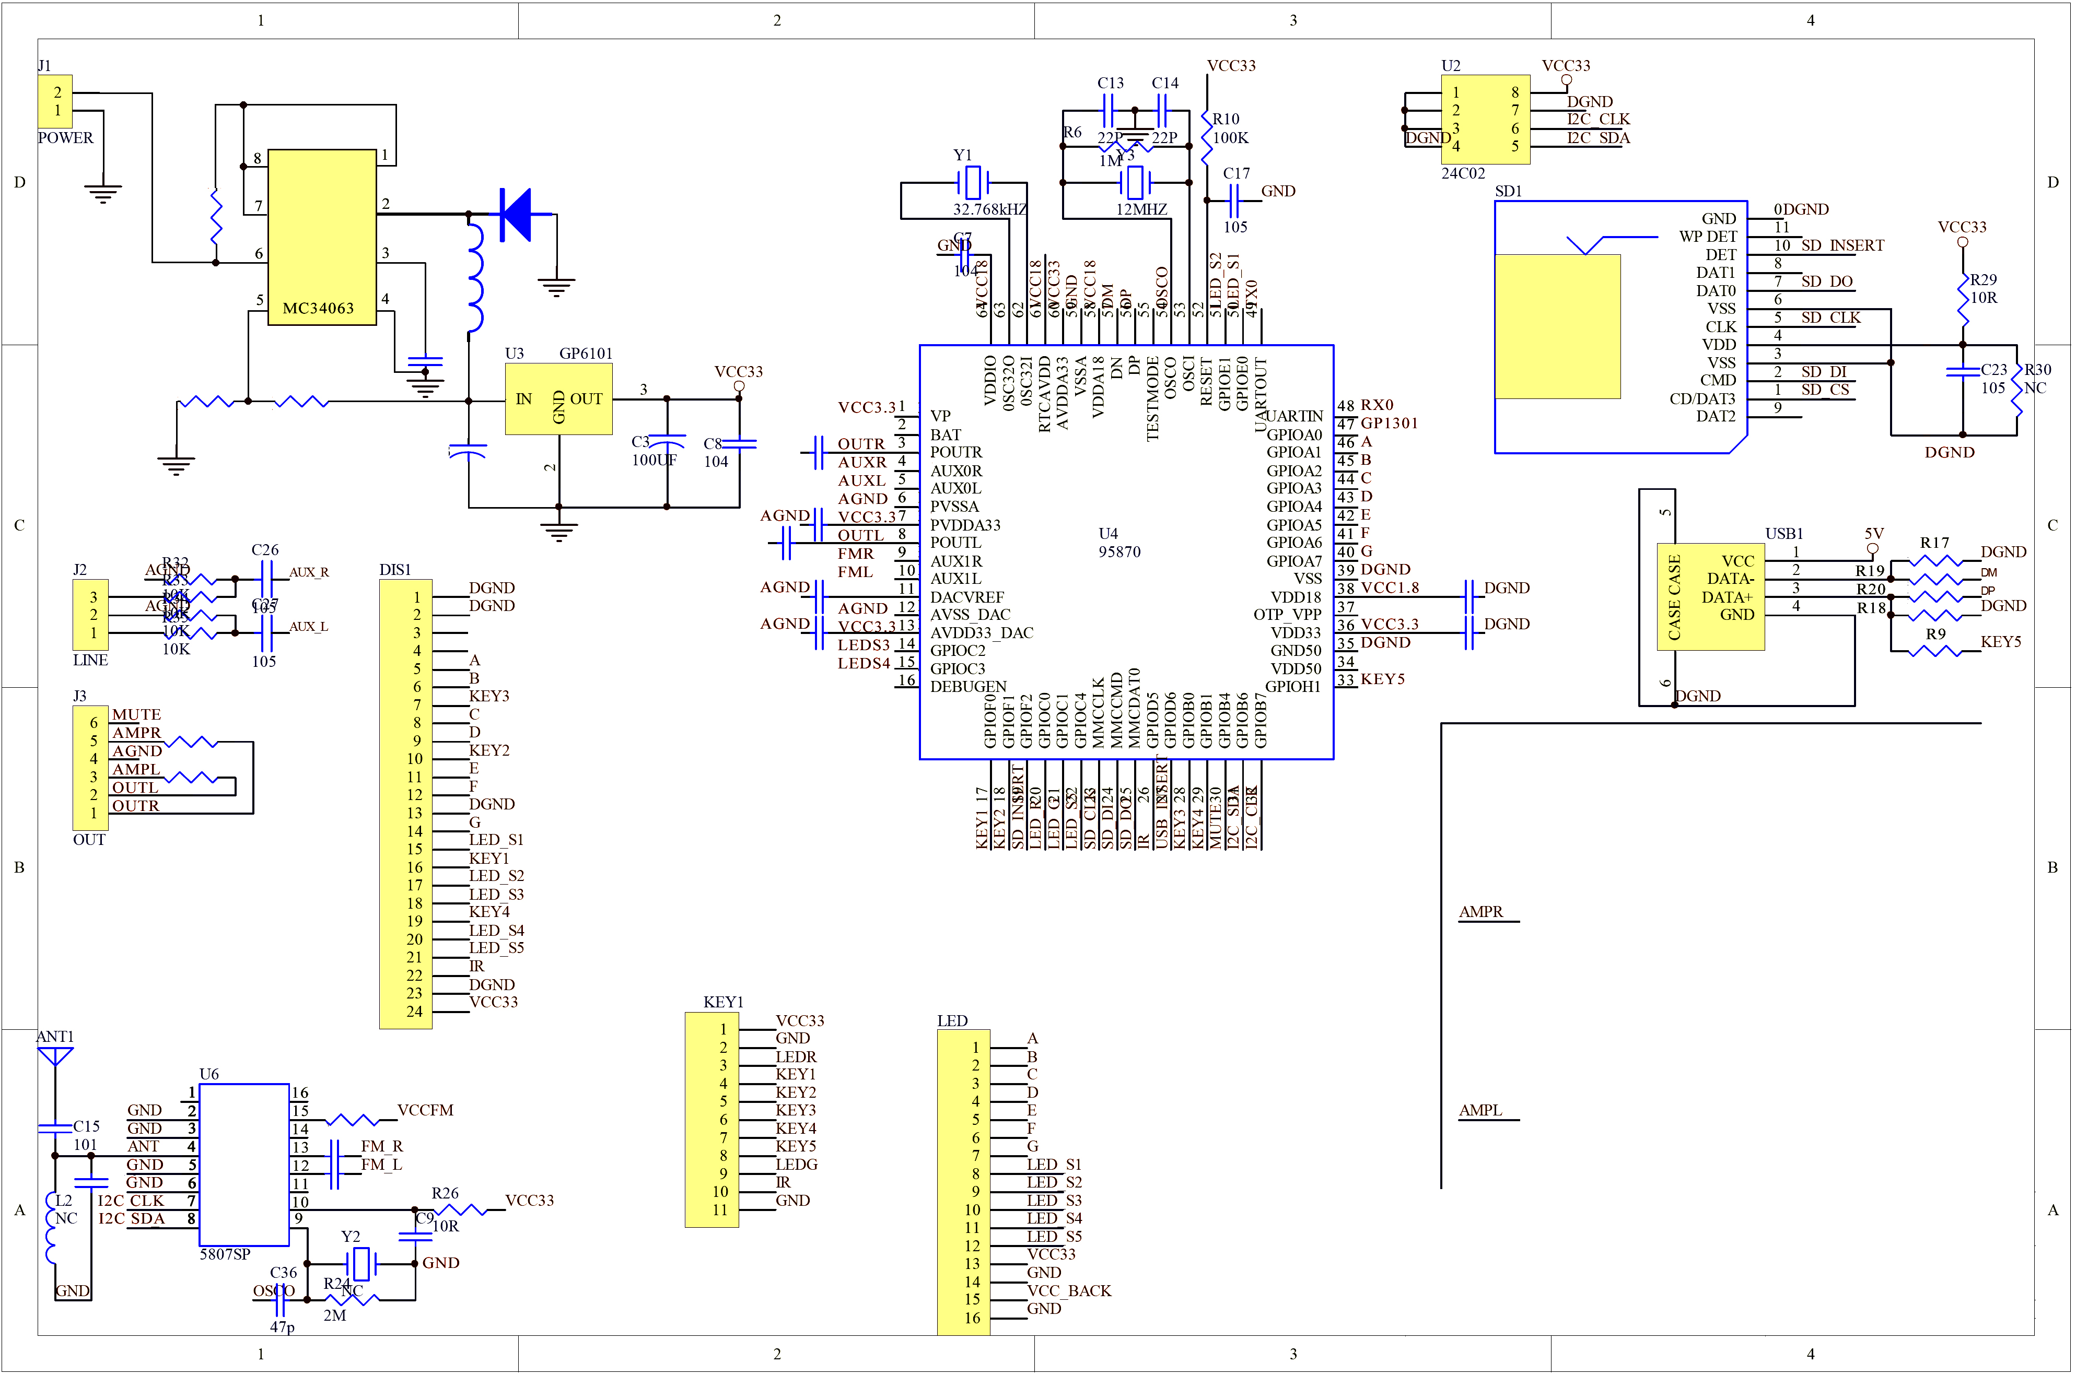2076x1375 pixels.
Task: Select the VCCFM net label
Action: click(x=425, y=1110)
